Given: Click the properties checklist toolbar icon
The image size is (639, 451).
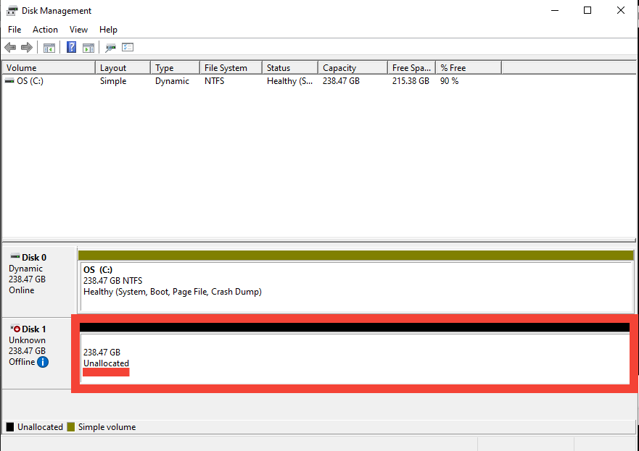Looking at the screenshot, I should pos(128,47).
